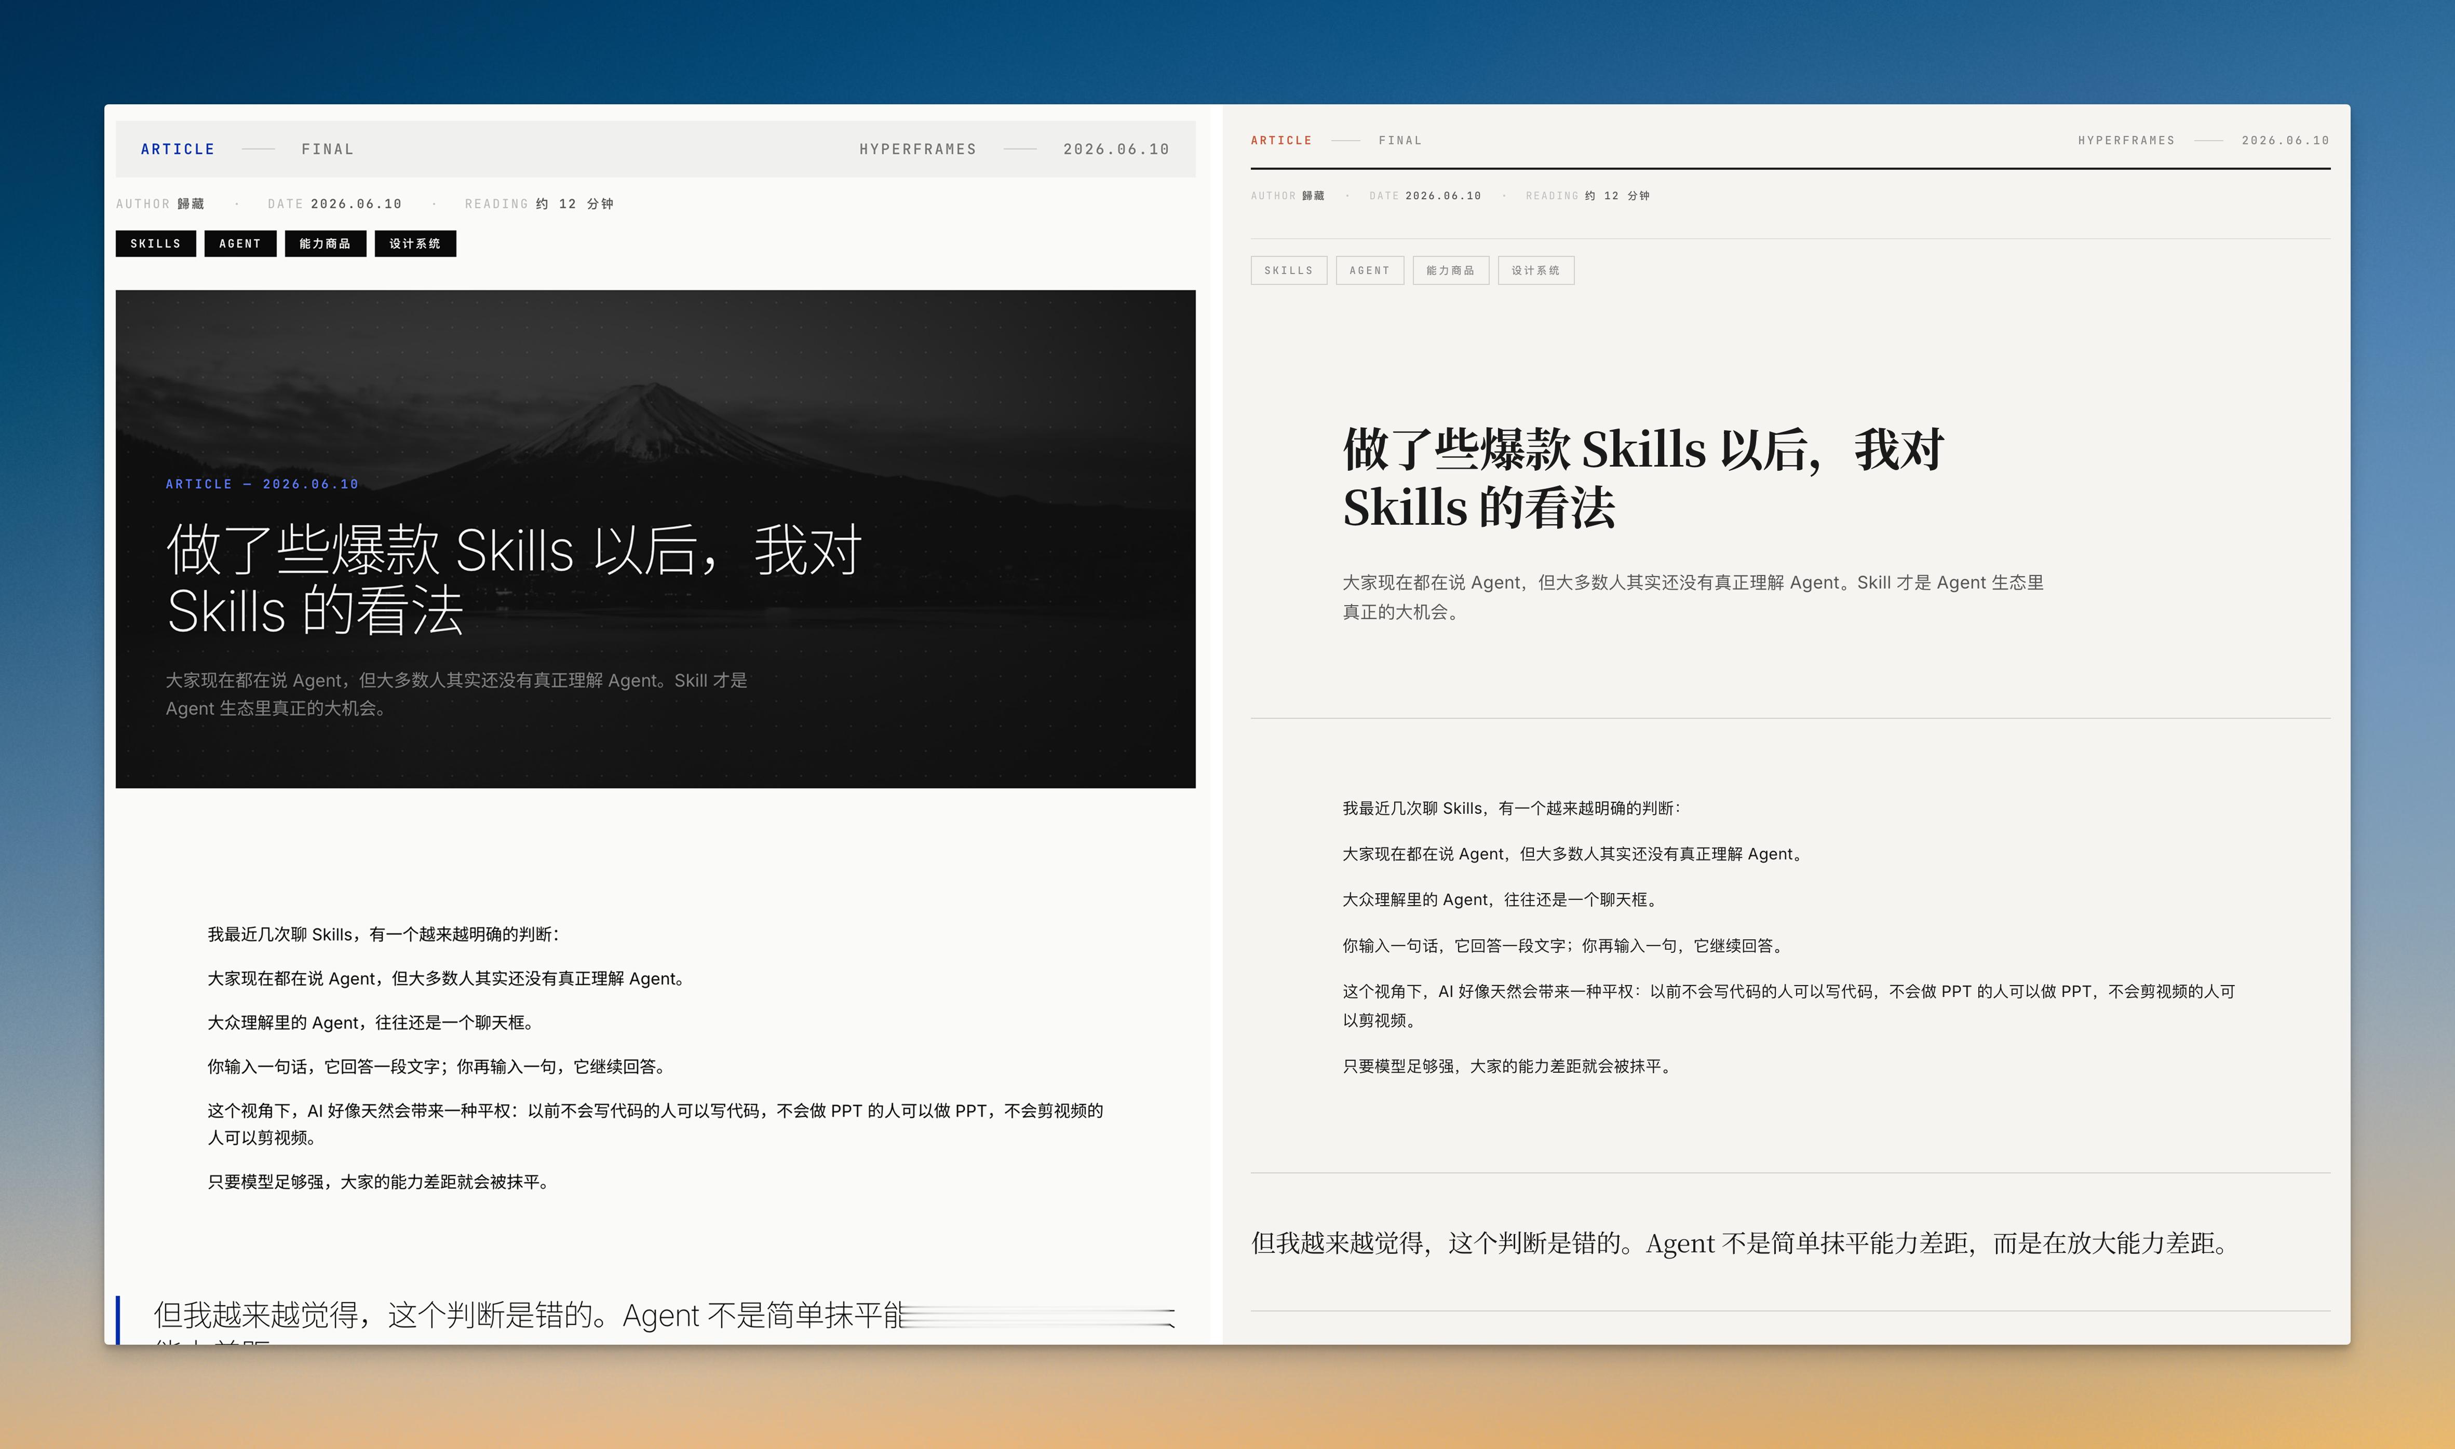Screen dimensions: 2455x1449
Task: Click left panel READING 约 12 分钟 metadata
Action: pos(539,204)
